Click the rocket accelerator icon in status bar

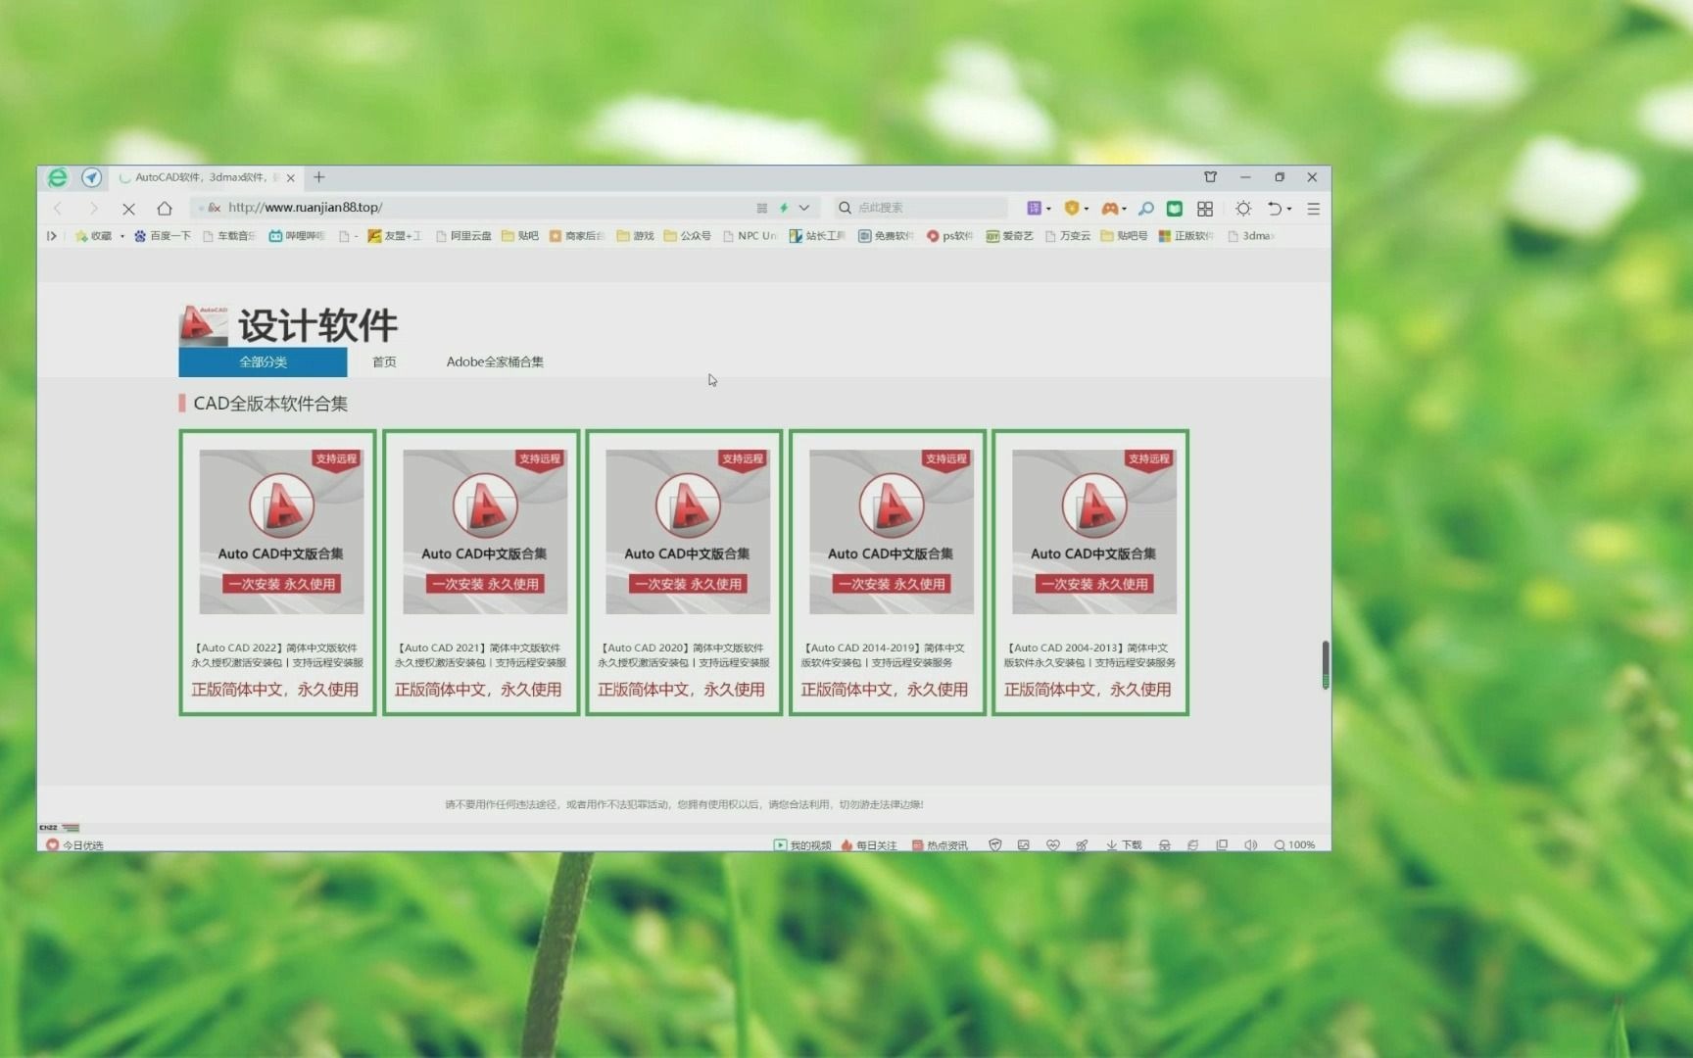pyautogui.click(x=1082, y=844)
